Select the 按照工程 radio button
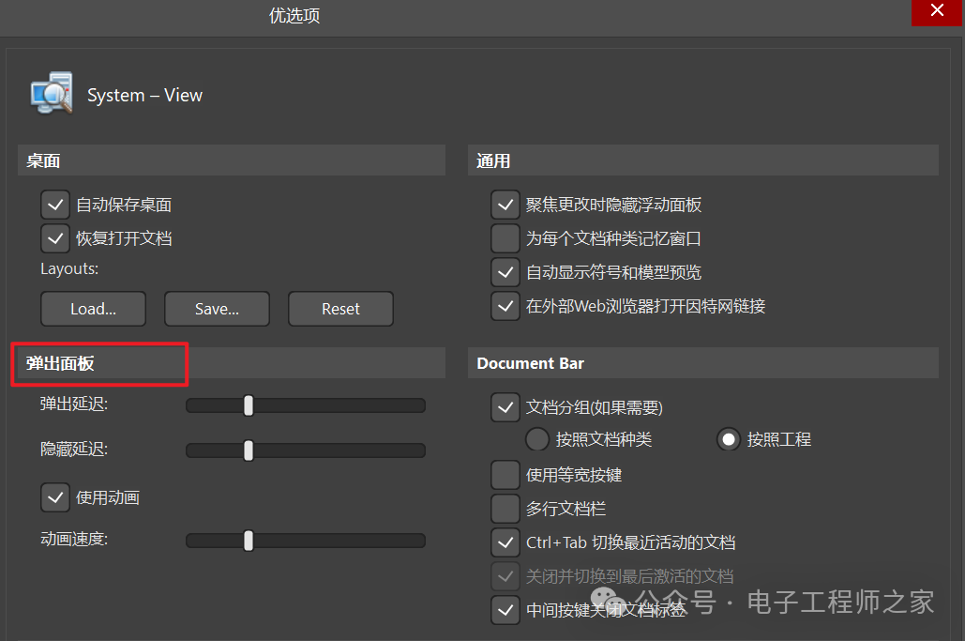Screen dimensions: 965x641 pyautogui.click(x=729, y=439)
